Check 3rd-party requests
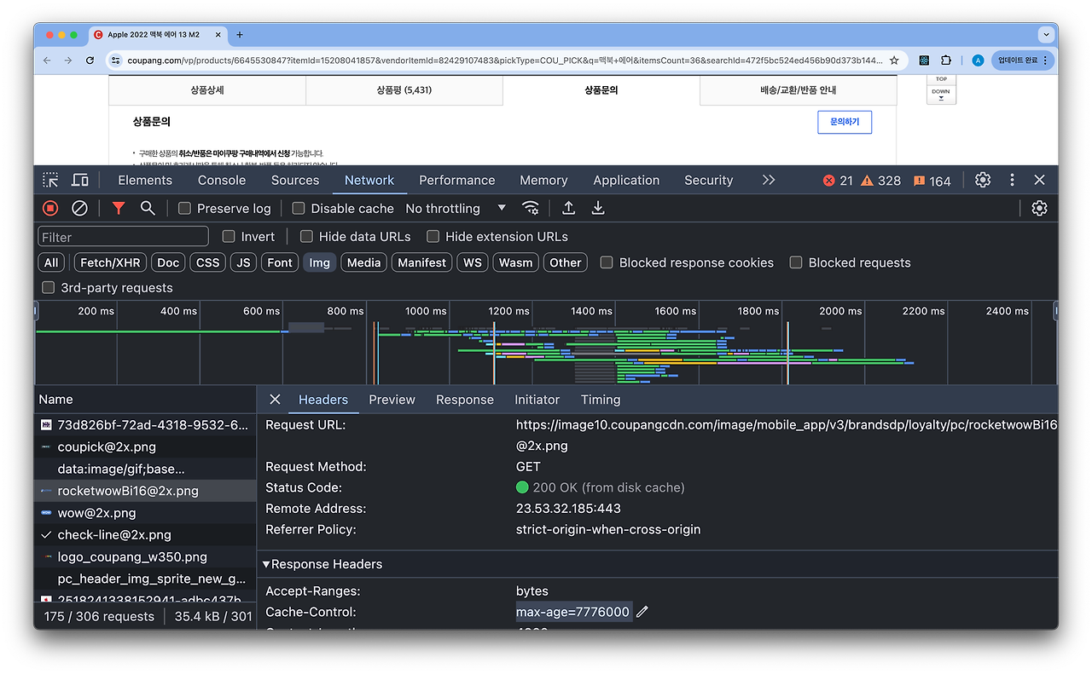The width and height of the screenshot is (1092, 674). pos(49,287)
